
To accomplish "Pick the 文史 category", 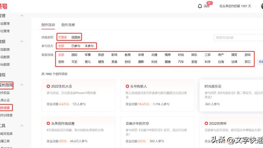I will tap(74, 62).
